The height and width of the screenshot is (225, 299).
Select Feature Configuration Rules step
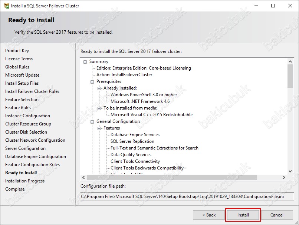pyautogui.click(x=32, y=165)
